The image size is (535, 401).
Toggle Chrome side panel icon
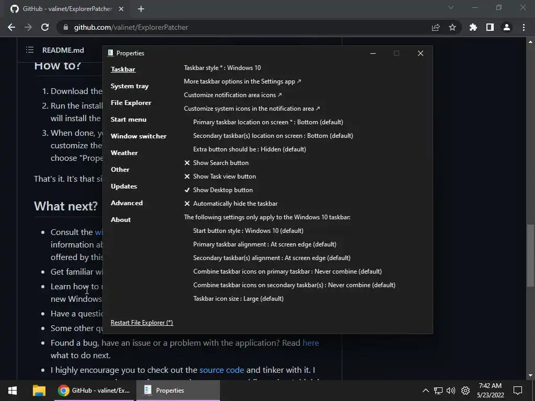pos(490,27)
